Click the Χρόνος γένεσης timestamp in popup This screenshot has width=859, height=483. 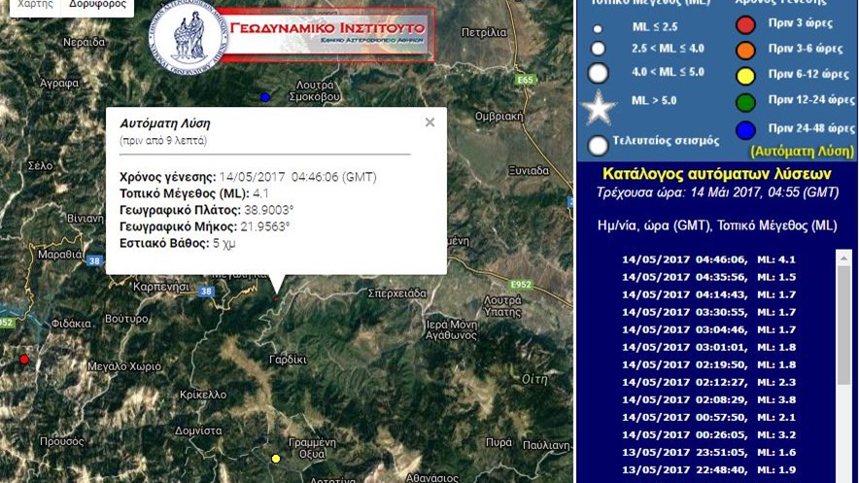tap(298, 178)
